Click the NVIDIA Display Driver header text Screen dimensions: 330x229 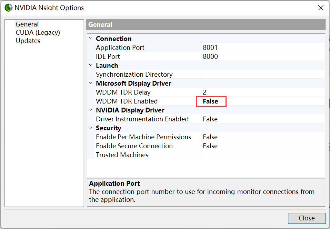click(130, 110)
